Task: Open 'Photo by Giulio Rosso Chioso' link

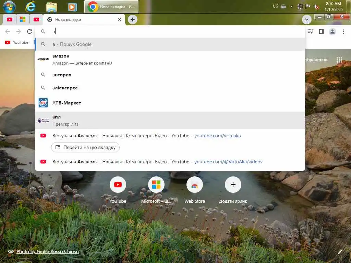Action: pyautogui.click(x=47, y=251)
